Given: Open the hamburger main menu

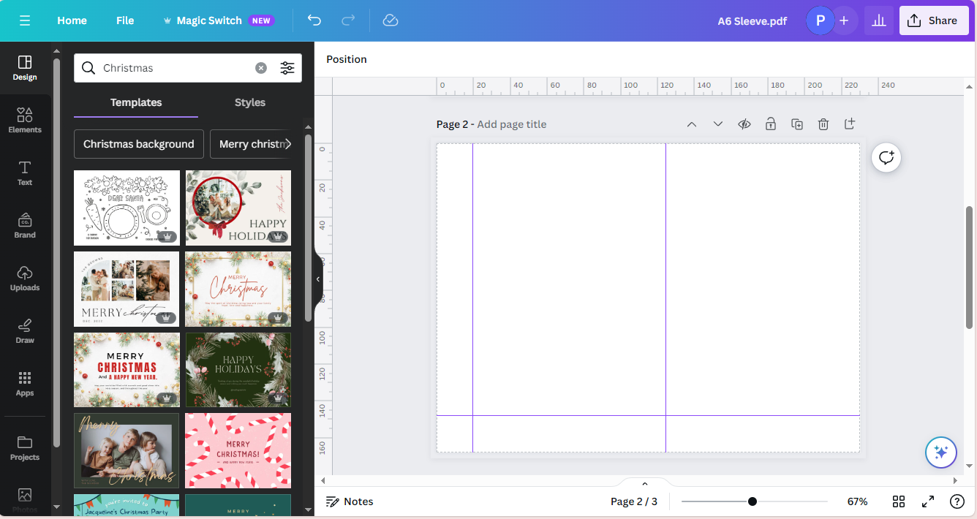Looking at the screenshot, I should (x=25, y=20).
